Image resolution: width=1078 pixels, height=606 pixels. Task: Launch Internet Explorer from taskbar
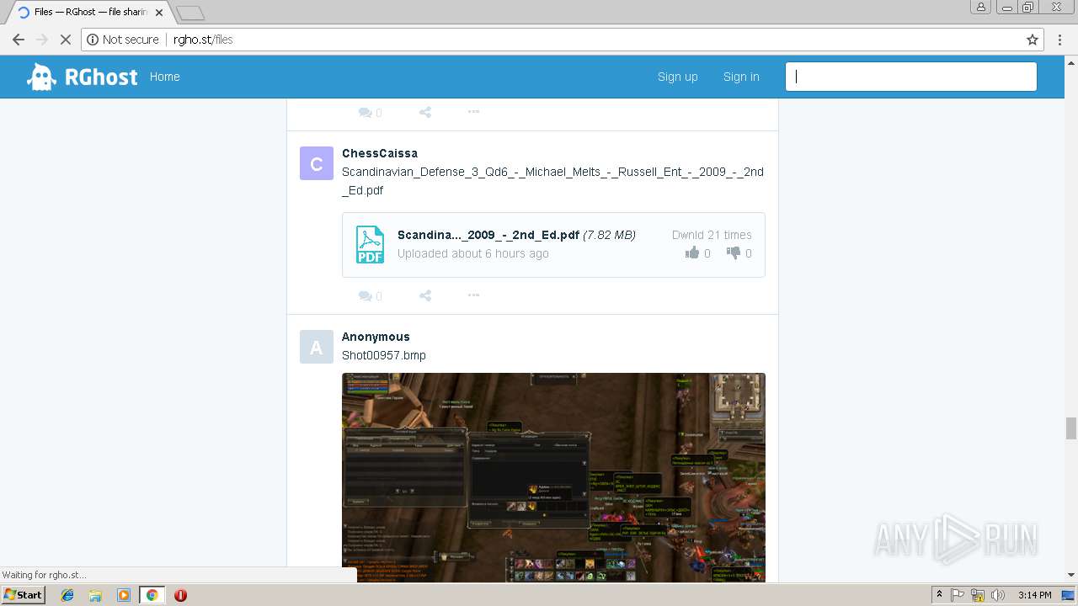coord(67,595)
